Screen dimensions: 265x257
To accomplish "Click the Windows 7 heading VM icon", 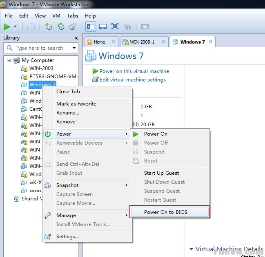I will tap(91, 56).
